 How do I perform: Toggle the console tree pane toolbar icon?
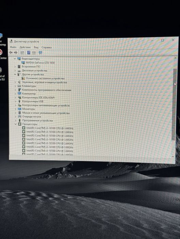pos(22,53)
